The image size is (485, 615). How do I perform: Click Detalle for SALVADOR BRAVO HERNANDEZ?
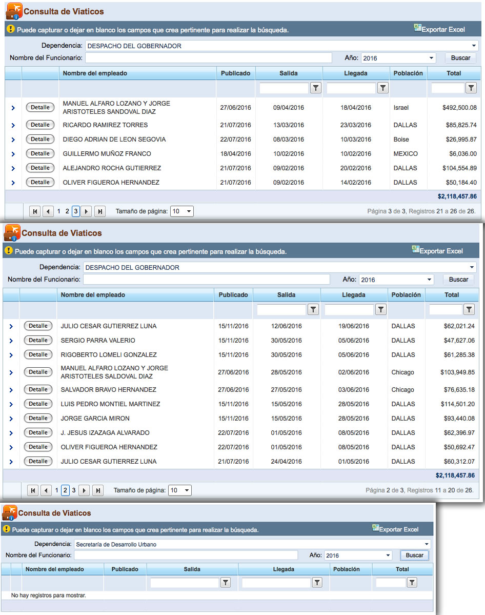38,389
